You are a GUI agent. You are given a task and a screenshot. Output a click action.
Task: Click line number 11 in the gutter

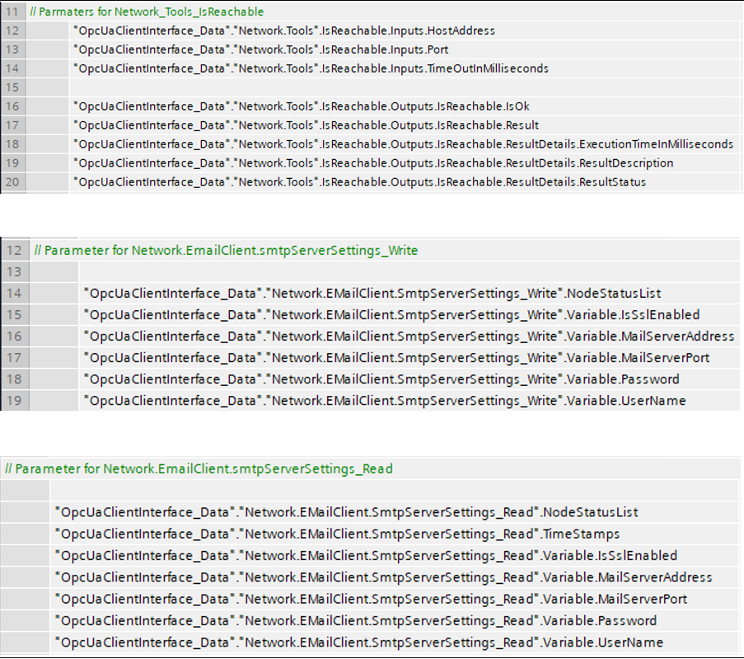[12, 12]
